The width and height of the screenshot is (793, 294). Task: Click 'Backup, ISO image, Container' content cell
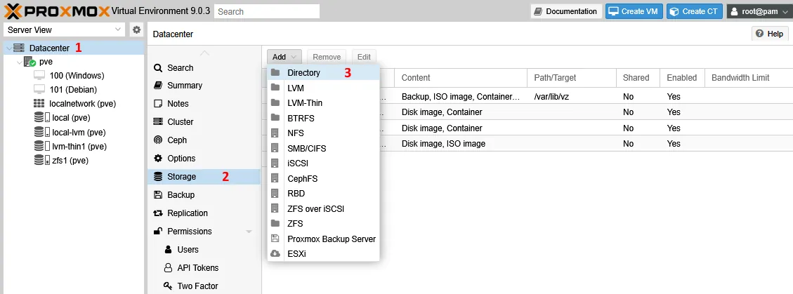461,97
